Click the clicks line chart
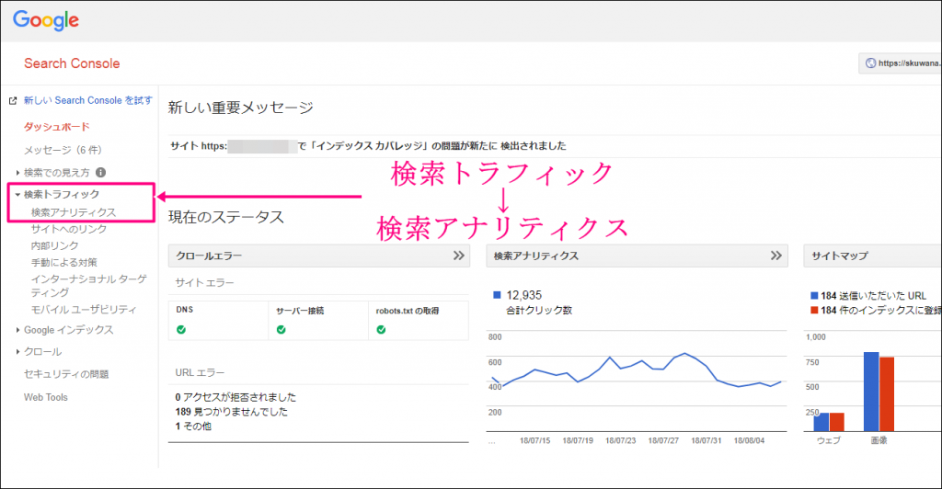 point(637,381)
